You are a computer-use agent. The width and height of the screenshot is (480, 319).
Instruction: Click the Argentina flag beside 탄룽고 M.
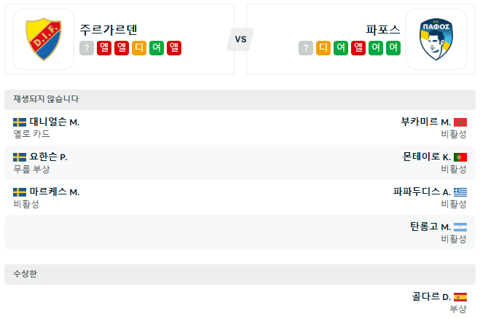click(x=460, y=227)
